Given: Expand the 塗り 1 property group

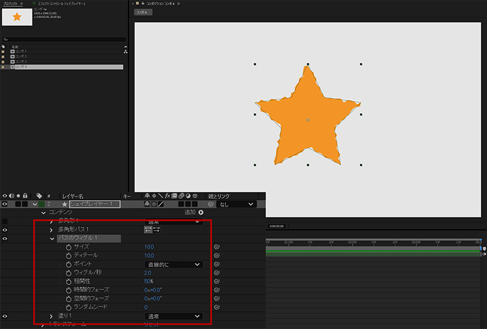Looking at the screenshot, I should coord(52,316).
